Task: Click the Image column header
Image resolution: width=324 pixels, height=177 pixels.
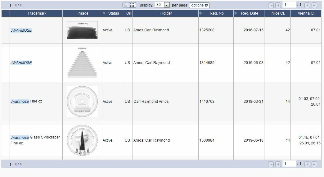Action: [x=82, y=13]
